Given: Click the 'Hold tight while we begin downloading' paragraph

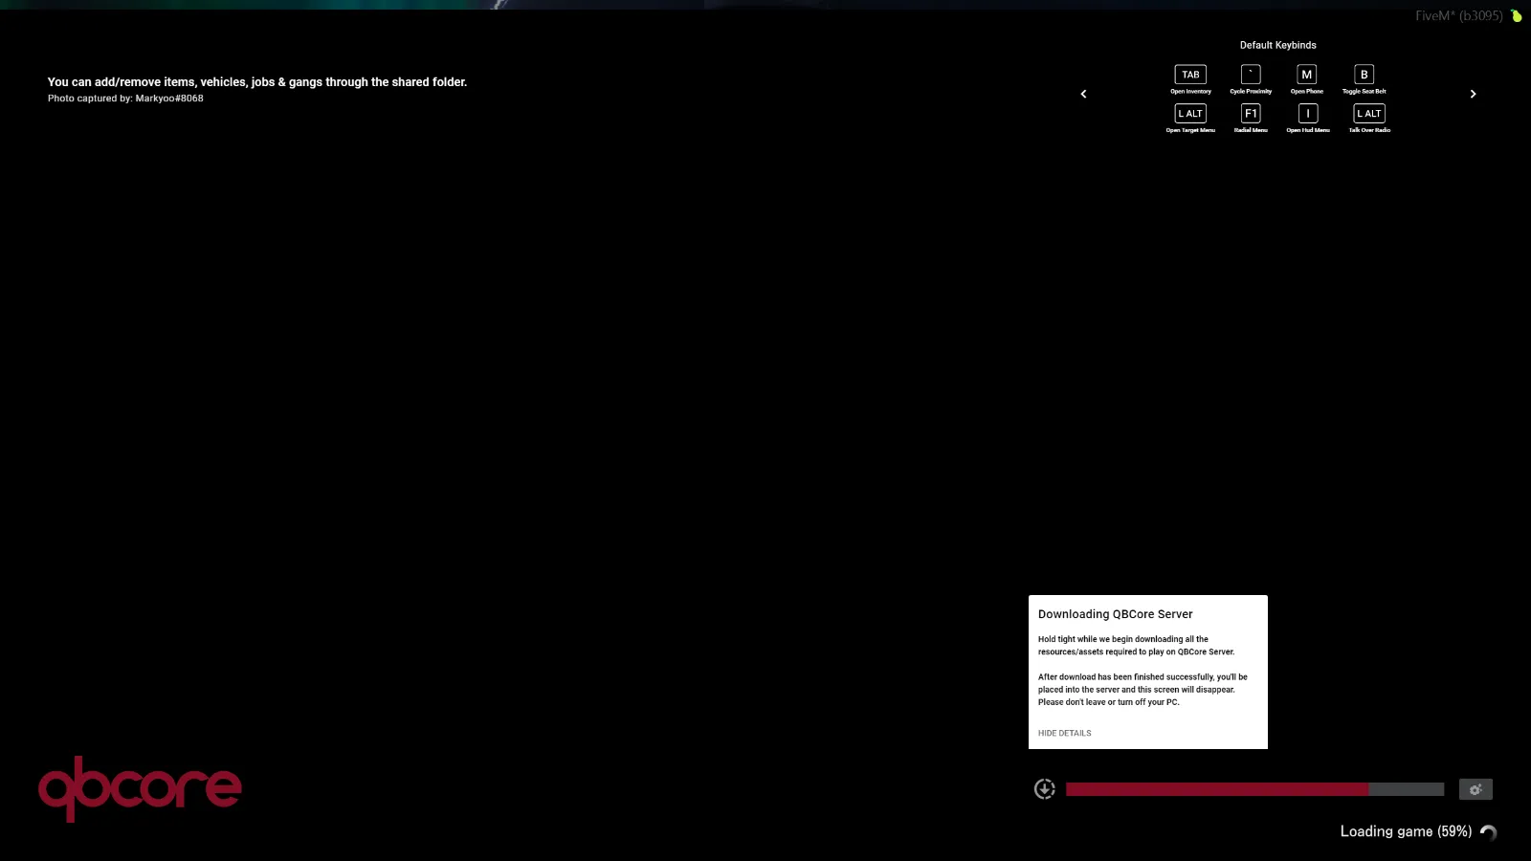Looking at the screenshot, I should pos(1137,646).
